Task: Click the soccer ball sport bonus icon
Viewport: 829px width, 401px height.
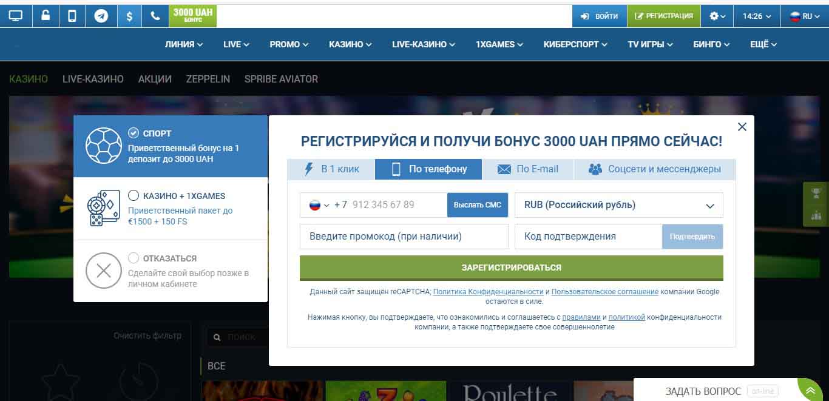Action: tap(104, 146)
